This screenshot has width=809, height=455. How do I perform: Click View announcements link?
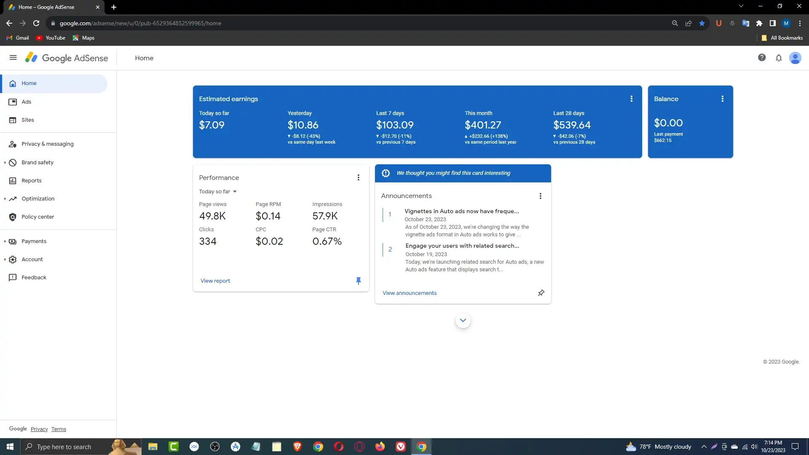pyautogui.click(x=410, y=293)
